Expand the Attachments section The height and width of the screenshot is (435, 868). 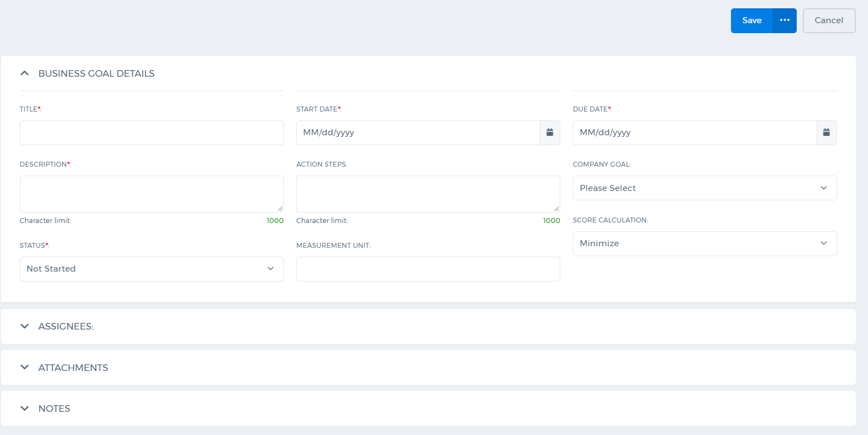[24, 368]
